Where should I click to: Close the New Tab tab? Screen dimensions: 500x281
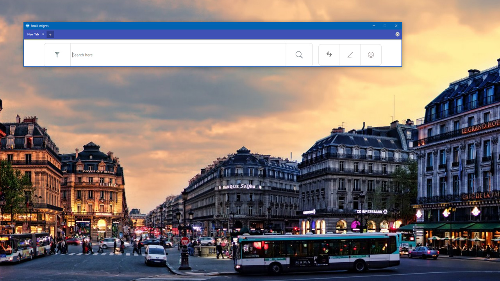coord(43,34)
